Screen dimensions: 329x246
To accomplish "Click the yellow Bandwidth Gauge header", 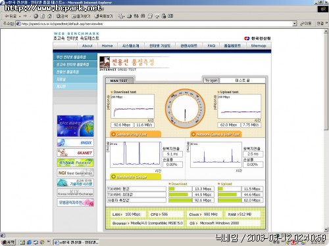I will pos(136,176).
